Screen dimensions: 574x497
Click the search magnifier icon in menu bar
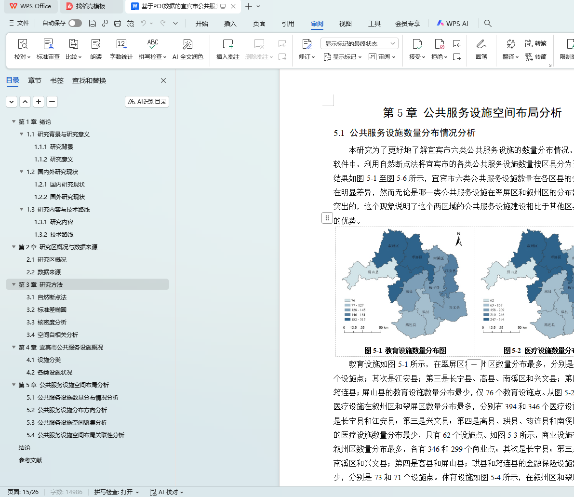click(x=488, y=23)
